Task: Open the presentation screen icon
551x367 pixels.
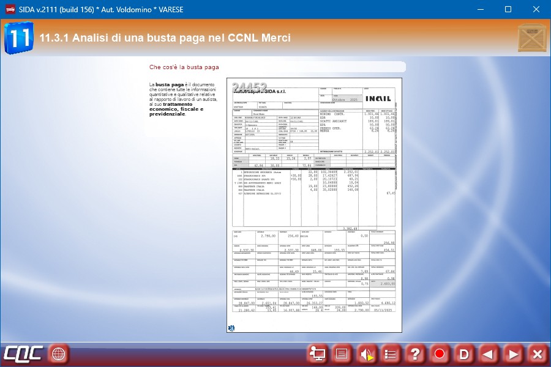Action: [317, 354]
